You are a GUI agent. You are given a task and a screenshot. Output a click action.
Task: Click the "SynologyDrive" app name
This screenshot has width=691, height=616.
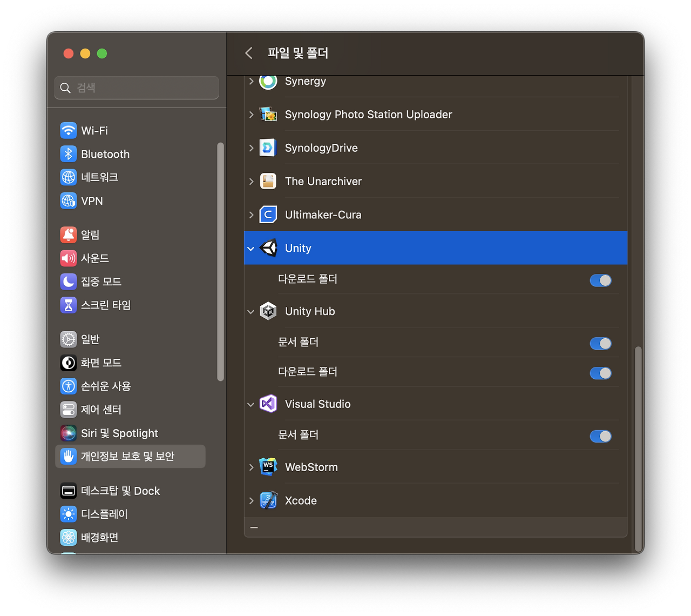click(321, 148)
